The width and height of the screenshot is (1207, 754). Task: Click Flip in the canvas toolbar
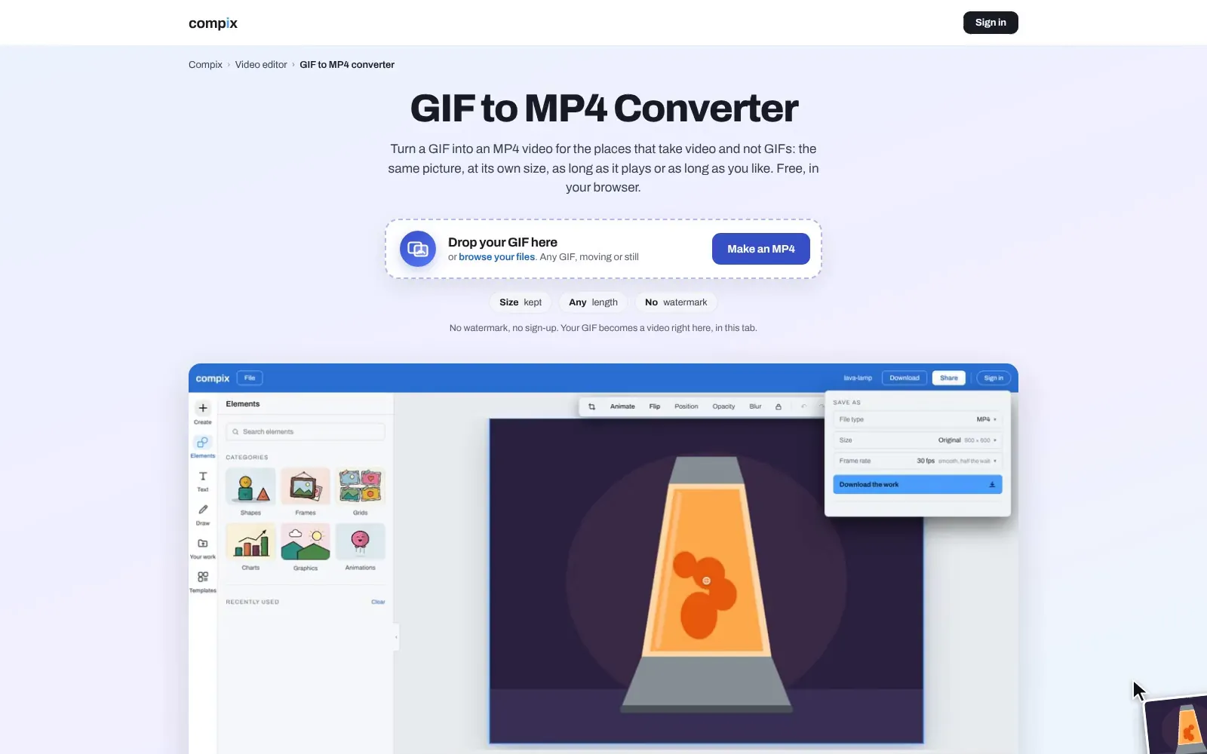(x=655, y=406)
